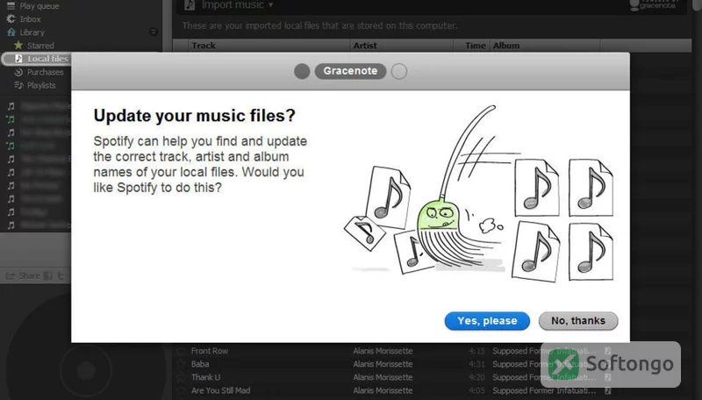Viewport: 702px width, 400px height.
Task: Click the Purchases icon
Action: pyautogui.click(x=18, y=72)
